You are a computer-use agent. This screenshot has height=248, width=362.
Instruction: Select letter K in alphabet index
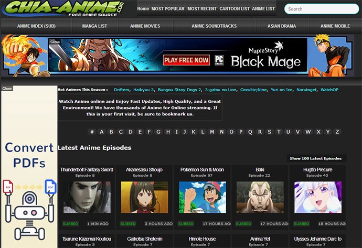[194, 132]
